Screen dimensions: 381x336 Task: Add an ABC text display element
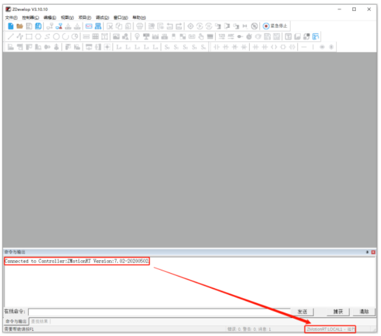(x=231, y=37)
